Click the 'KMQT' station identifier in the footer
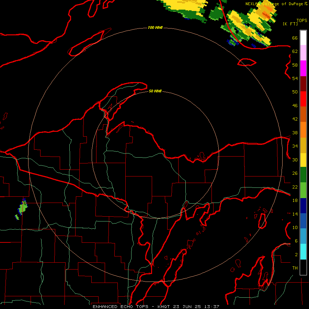The width and height of the screenshot is (309, 309). [x=164, y=307]
